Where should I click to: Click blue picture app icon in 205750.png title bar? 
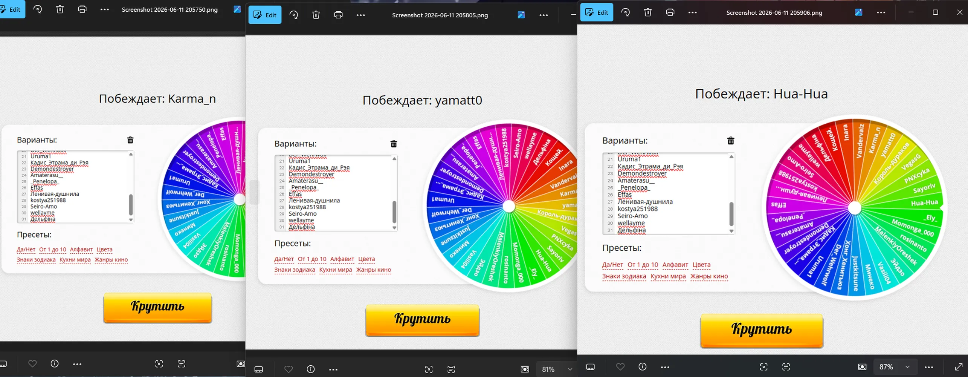point(237,9)
